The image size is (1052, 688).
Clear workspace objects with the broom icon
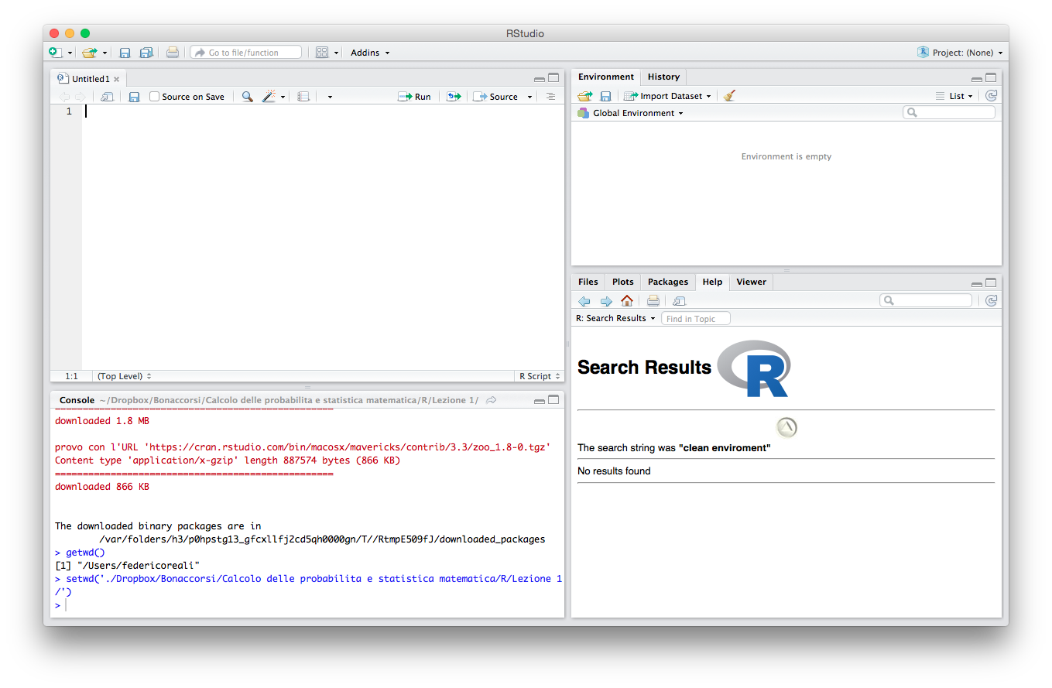coord(729,96)
